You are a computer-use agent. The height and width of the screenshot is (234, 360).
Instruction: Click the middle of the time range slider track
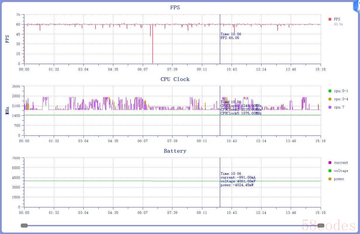(x=172, y=225)
